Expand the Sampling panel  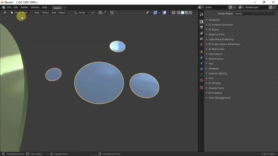[214, 20]
